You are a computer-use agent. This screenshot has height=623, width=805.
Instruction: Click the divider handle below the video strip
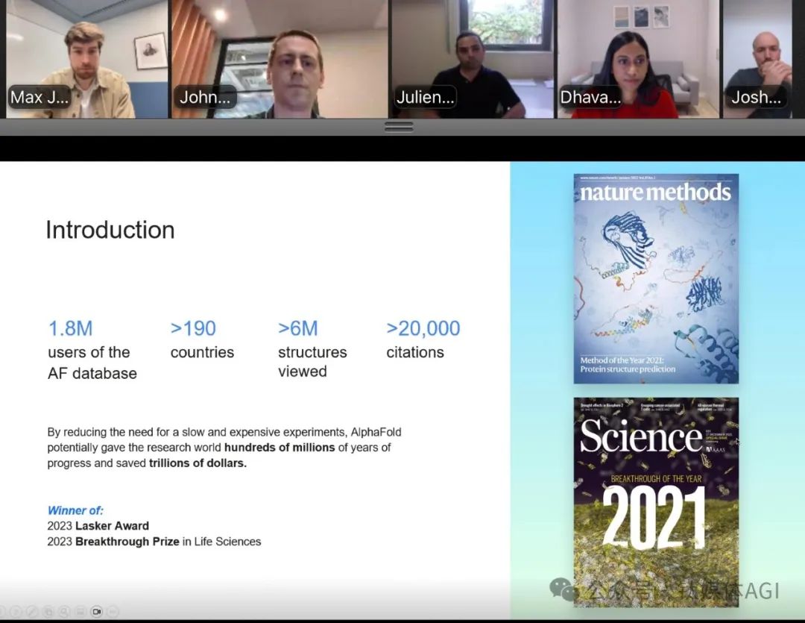coord(399,127)
